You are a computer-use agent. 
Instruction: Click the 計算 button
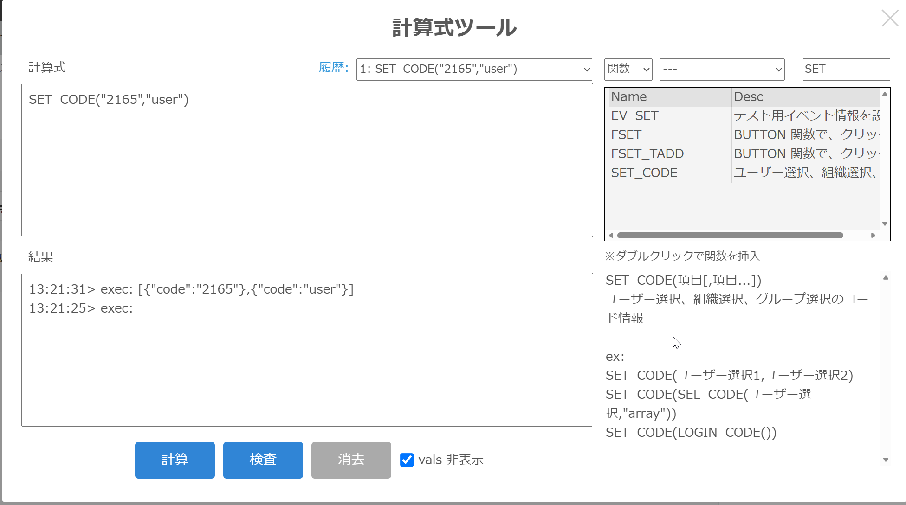175,460
